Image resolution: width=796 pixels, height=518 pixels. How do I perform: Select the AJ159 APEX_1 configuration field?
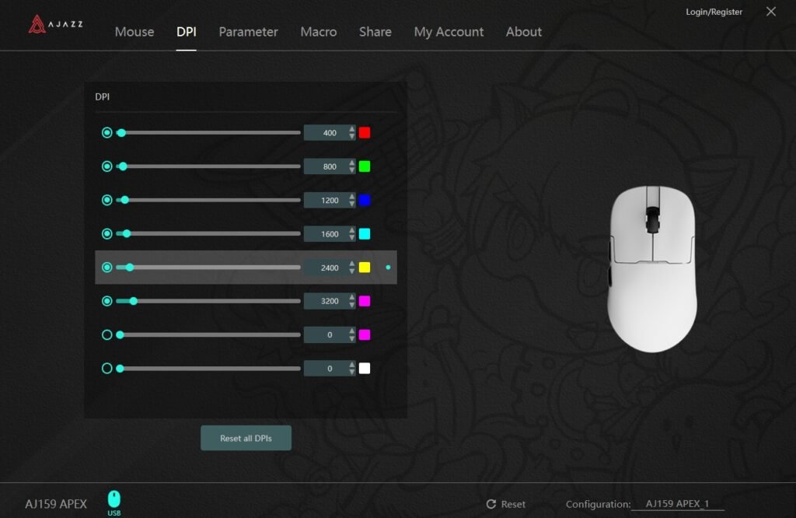[677, 504]
